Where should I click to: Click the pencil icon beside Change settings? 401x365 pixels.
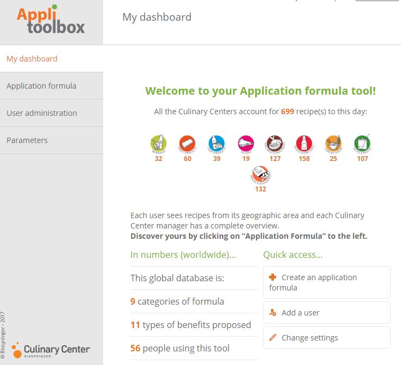(273, 337)
